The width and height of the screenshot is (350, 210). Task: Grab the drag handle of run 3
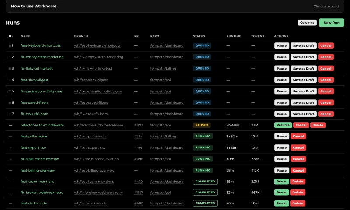click(x=10, y=68)
